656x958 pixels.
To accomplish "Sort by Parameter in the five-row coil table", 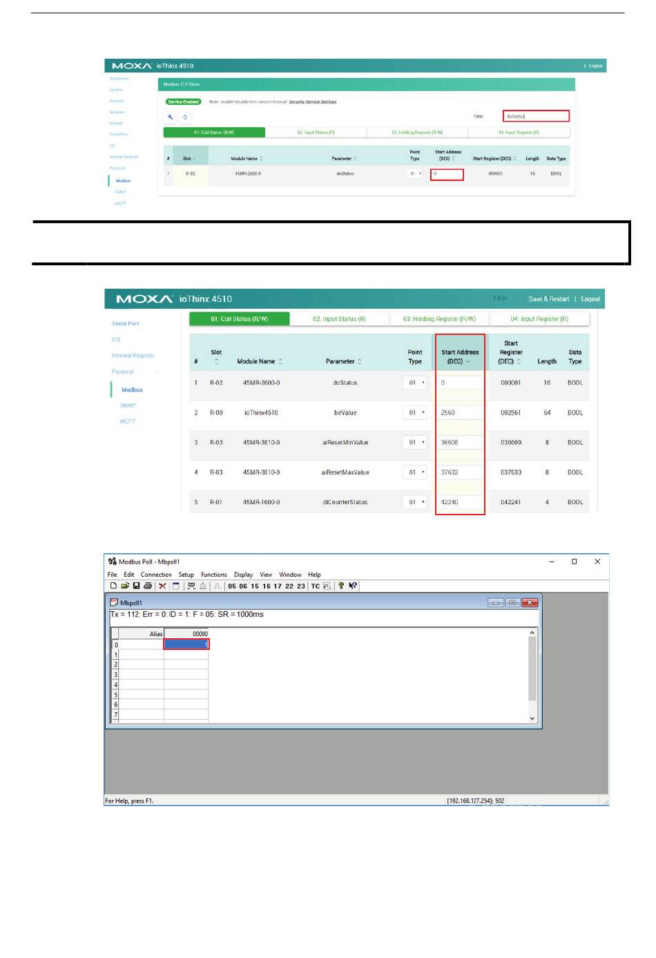I will pos(344,361).
